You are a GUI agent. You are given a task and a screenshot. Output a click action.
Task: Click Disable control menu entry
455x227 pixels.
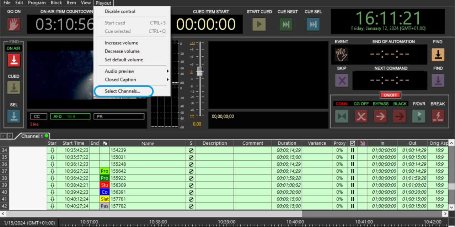120,11
